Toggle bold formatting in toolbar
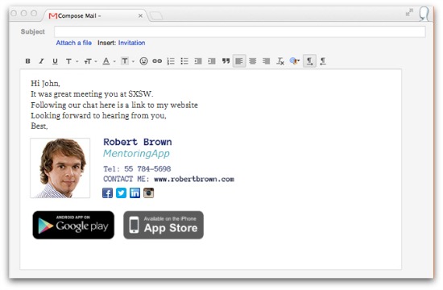Image resolution: width=443 pixels, height=290 pixels. 27,61
